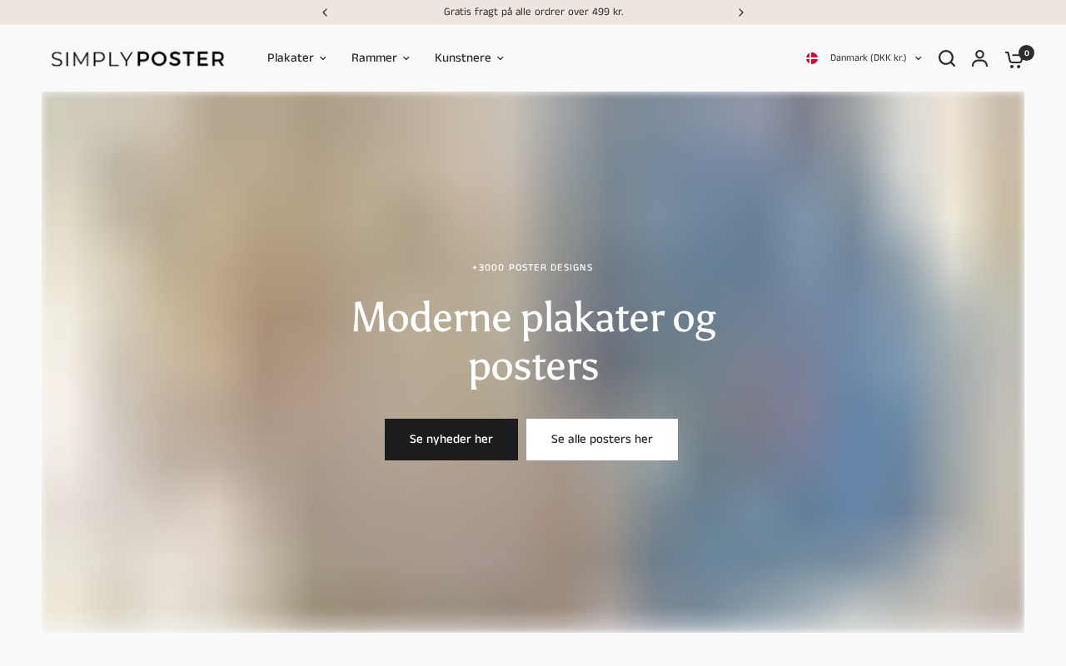
Task: Show previous announcement with left arrow
Action: (325, 12)
